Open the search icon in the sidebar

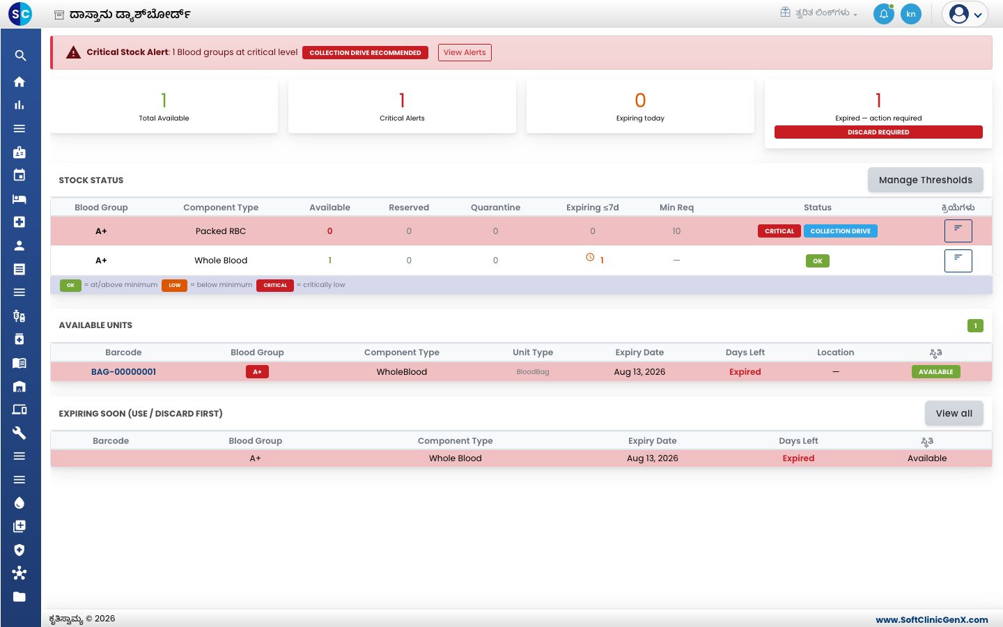point(20,56)
